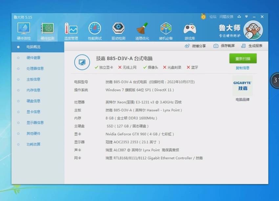Click the 鲁大师 mascot avatar
This screenshot has height=201, width=279.
(253, 30)
